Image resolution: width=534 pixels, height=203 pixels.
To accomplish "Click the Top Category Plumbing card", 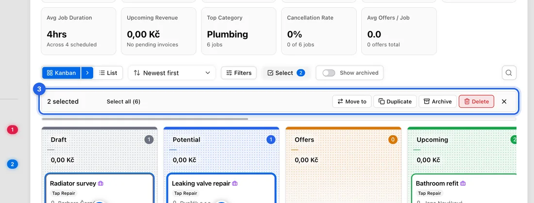I will 238,31.
